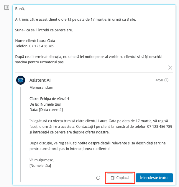Image resolution: width=179 pixels, height=187 pixels.
Task: Click the 'Telefon: 07 123 456 789' line
Action: point(35,46)
